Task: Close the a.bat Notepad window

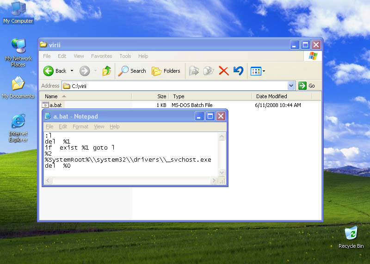Action: 221,116
